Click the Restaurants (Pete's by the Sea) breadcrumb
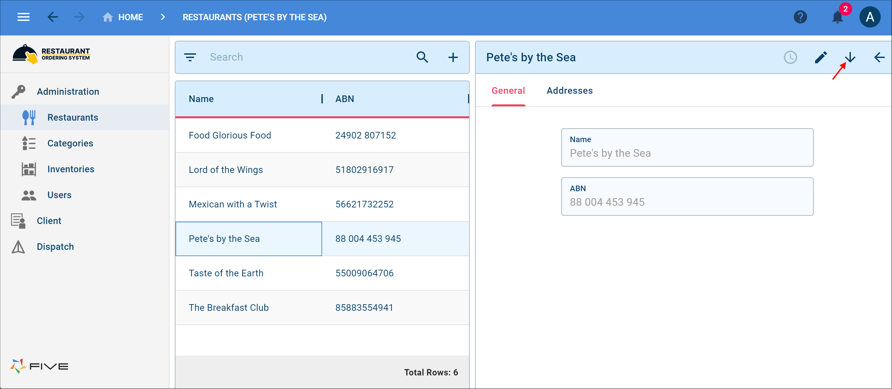The image size is (892, 389). 254,17
